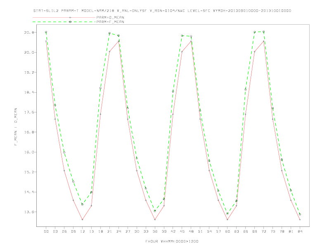Click the 06 forecast hour tick label
Viewport: 327px width, 252px height.
tap(64, 231)
